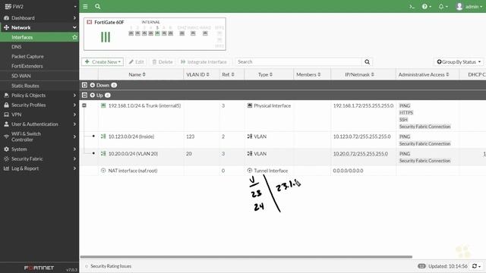Screen dimensions: 486x273
Task: Click port 5 on the FortiGate faceplate
Action: pyautogui.click(x=157, y=33)
